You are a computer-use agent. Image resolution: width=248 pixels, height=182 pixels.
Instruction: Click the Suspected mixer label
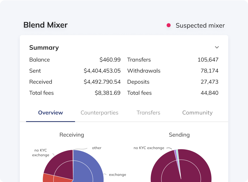(200, 26)
